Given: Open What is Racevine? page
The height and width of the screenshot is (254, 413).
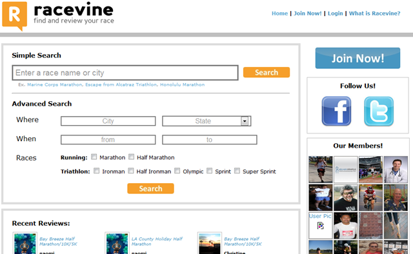Looking at the screenshot, I should [x=374, y=14].
